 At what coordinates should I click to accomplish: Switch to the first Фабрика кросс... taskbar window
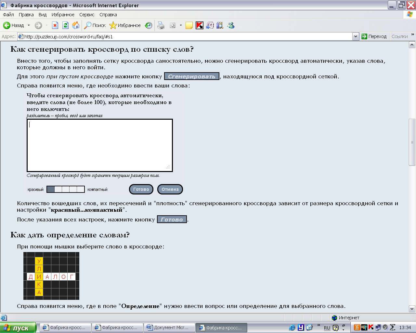[65, 328]
